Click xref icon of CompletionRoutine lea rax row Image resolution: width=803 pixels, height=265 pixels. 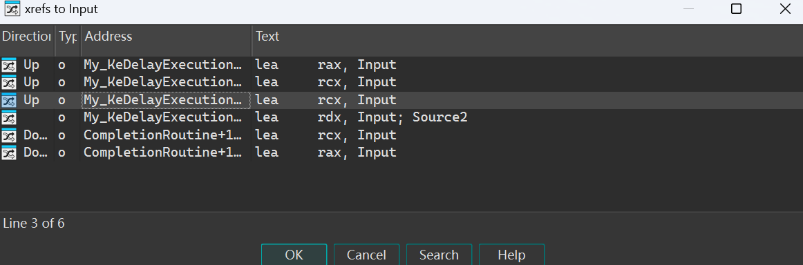9,153
